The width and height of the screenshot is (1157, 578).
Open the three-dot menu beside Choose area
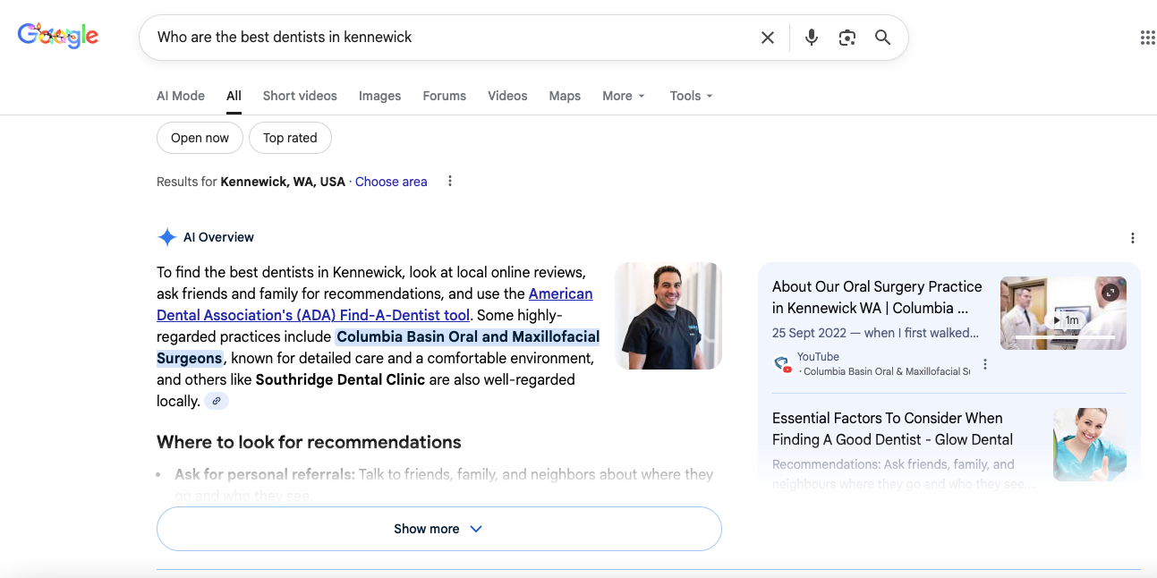[450, 181]
